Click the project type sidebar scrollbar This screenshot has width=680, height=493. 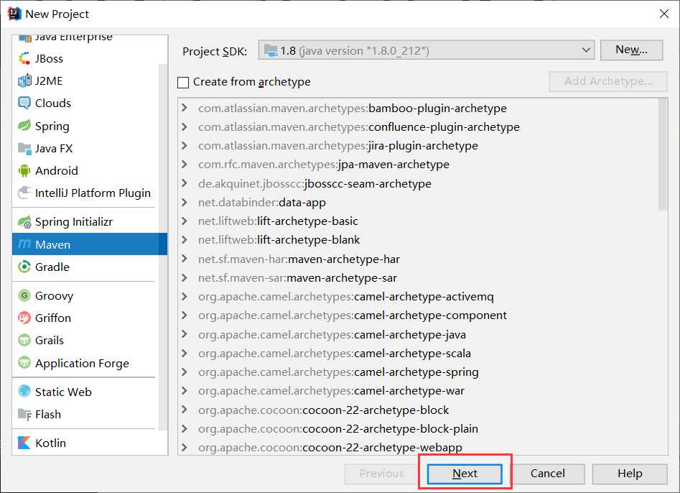click(x=163, y=247)
